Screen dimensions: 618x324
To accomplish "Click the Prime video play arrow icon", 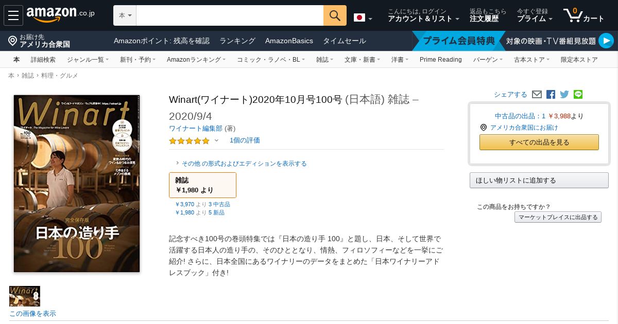I will tap(606, 41).
